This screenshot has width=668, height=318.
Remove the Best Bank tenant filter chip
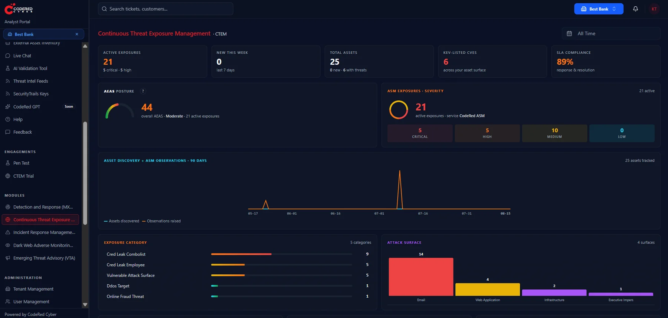coord(77,34)
